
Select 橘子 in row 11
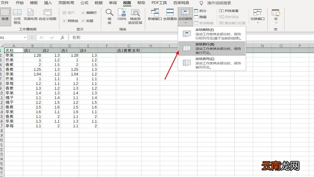(14, 98)
